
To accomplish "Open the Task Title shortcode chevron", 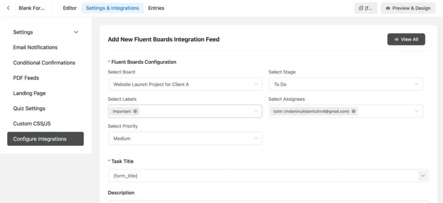I will pyautogui.click(x=423, y=176).
